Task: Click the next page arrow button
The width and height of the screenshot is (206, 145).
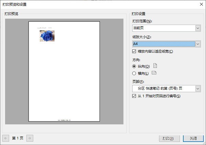Action: pyautogui.click(x=30, y=138)
